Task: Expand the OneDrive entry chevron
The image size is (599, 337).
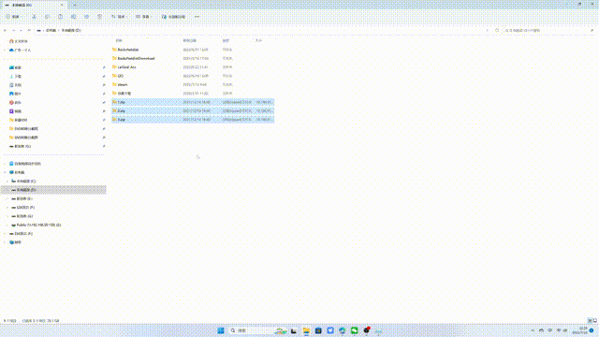Action: pos(5,50)
